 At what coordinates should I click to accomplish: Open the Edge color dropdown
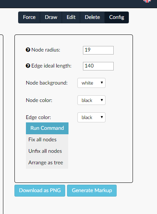(x=91, y=117)
